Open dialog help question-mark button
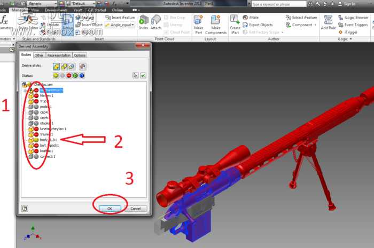The width and height of the screenshot is (374, 248). 25,209
